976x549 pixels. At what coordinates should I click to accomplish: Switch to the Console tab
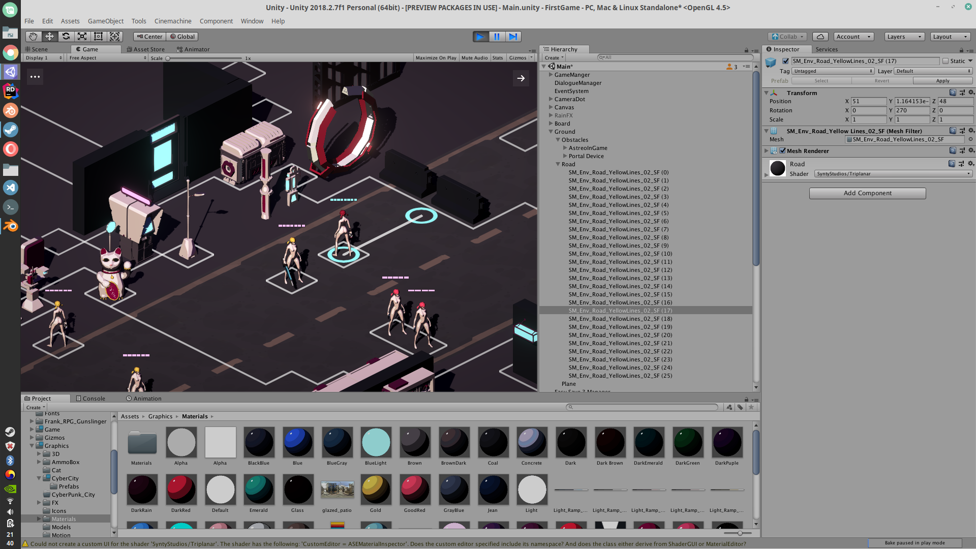91,399
